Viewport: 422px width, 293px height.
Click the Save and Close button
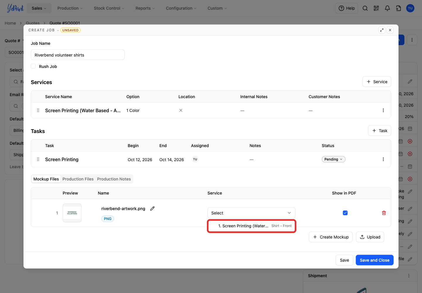click(x=375, y=260)
